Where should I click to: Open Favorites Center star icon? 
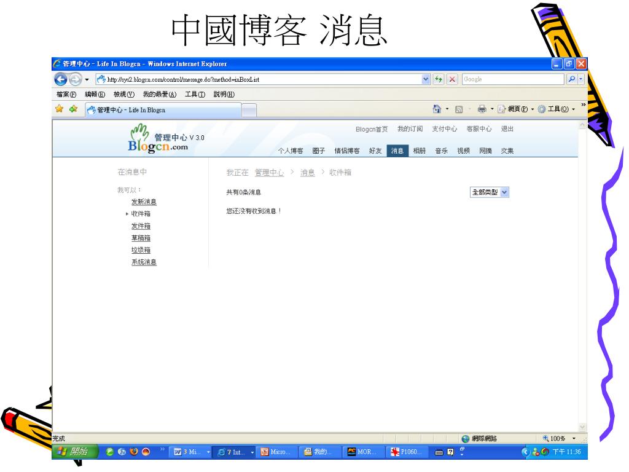[60, 109]
